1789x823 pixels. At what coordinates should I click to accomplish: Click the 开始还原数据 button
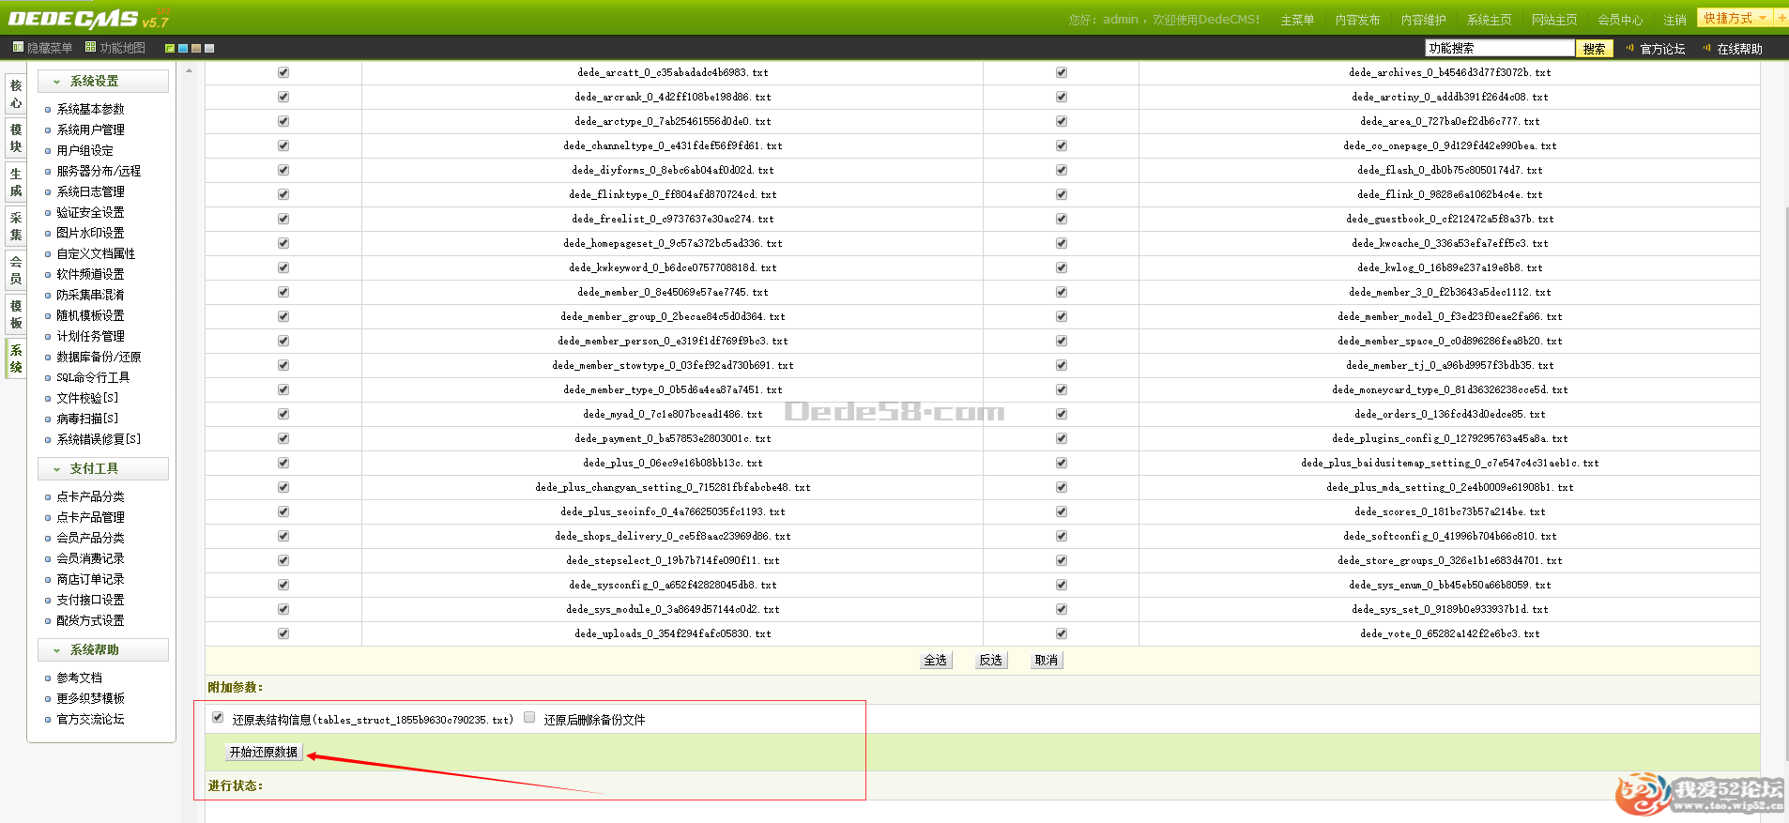[x=264, y=753]
